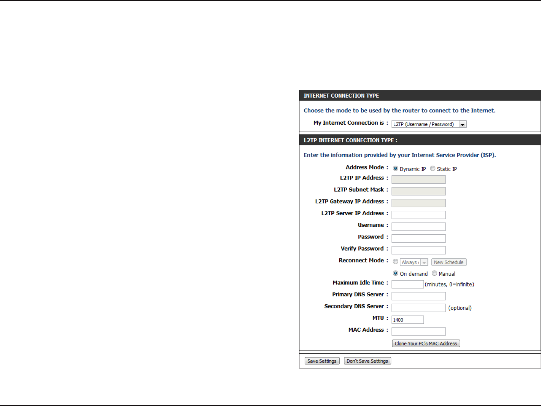Image resolution: width=541 pixels, height=406 pixels.
Task: Open the Always schedule dropdown
Action: (414, 262)
